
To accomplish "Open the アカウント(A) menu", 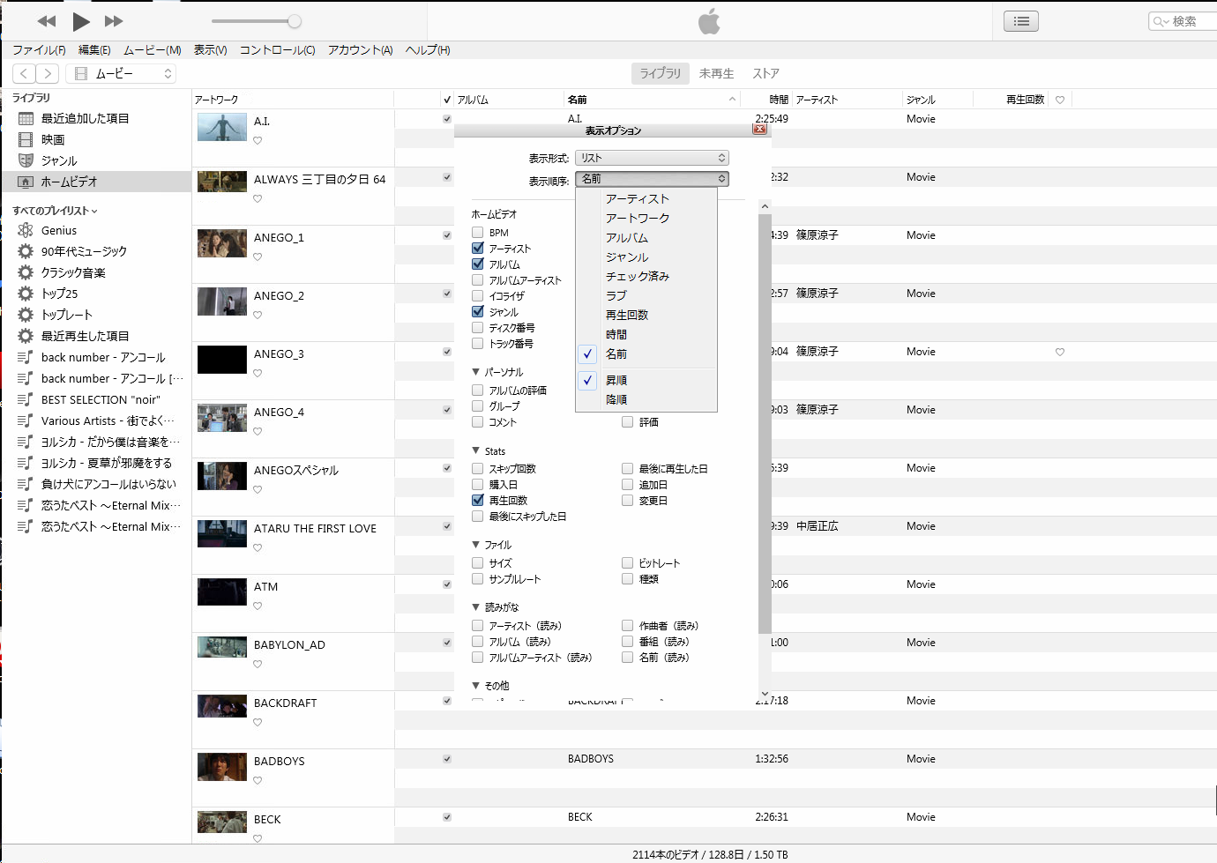I will point(360,50).
